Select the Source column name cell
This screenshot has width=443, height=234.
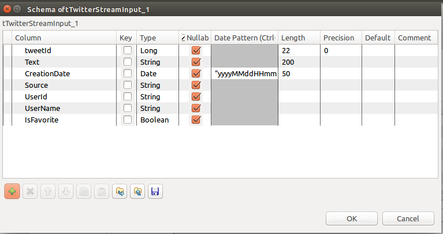64,86
